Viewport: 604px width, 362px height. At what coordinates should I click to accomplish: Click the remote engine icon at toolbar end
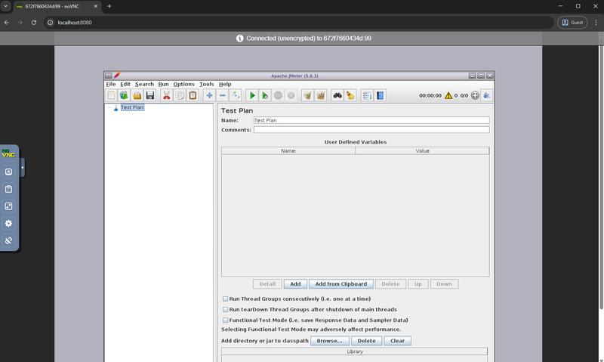click(487, 95)
